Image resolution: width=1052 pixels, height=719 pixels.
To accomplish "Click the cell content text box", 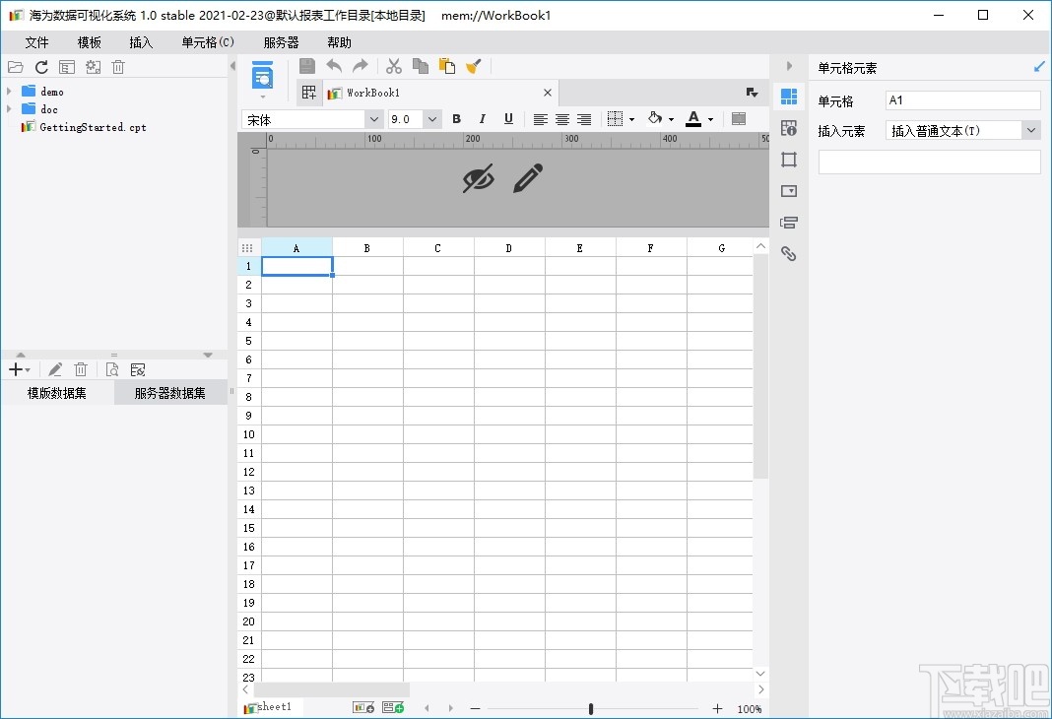I will (929, 163).
